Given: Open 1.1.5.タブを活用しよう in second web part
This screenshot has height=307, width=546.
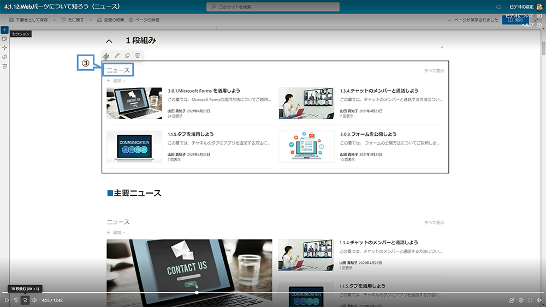Looking at the screenshot, I should pos(362,286).
